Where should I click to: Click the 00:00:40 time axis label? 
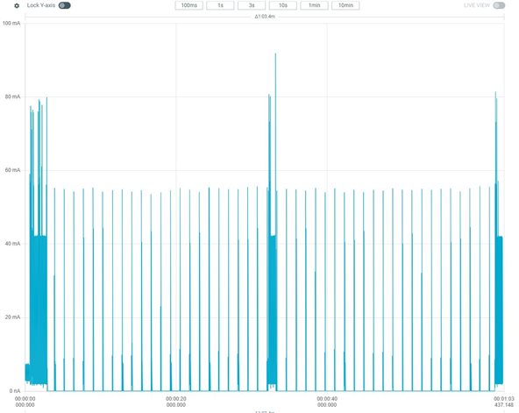tap(327, 402)
